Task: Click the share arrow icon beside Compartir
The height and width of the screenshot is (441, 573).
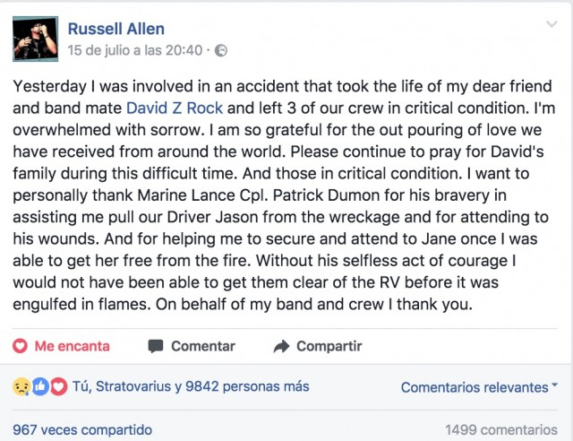Action: [x=281, y=346]
